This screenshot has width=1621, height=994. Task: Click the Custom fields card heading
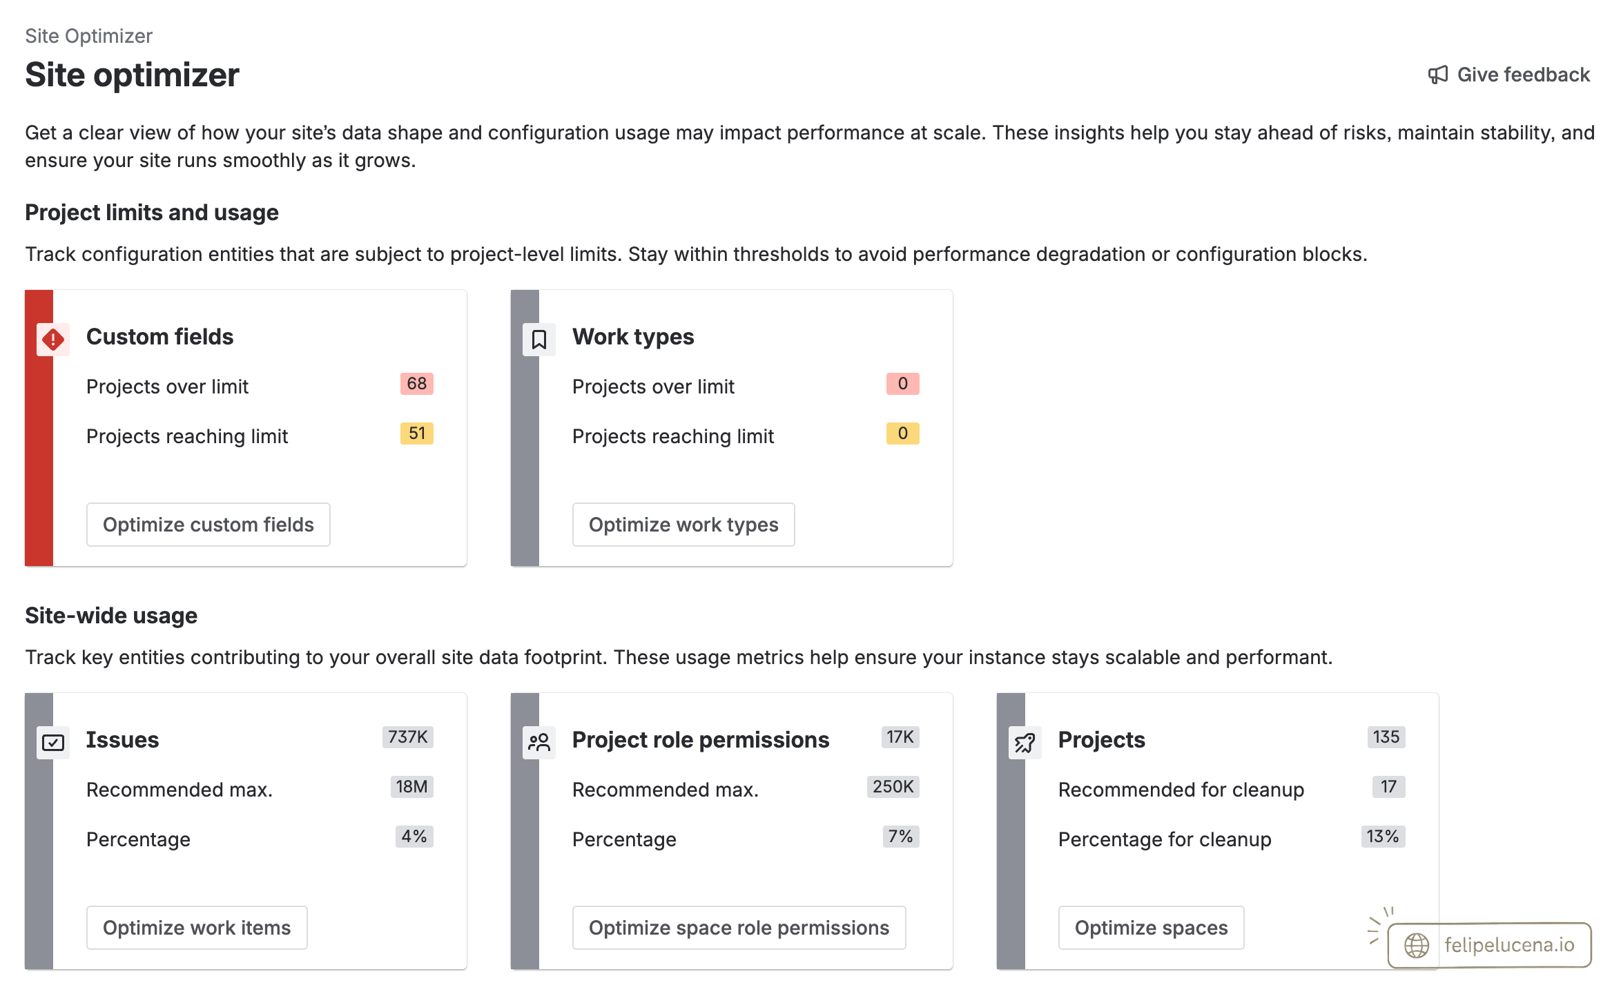pyautogui.click(x=160, y=337)
